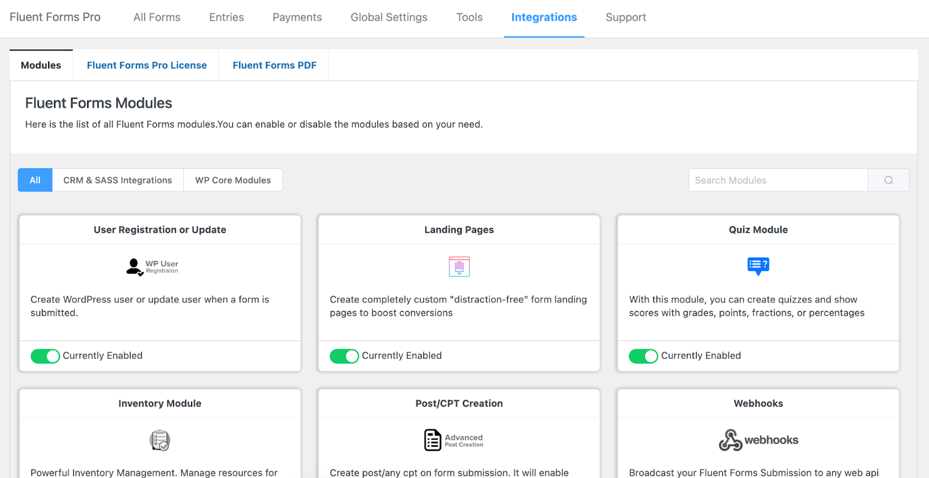Click the Advanced Post Creation icon
This screenshot has height=478, width=929.
click(453, 440)
